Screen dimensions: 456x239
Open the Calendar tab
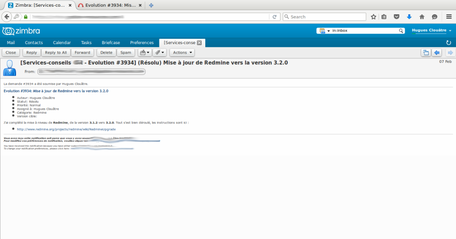61,42
